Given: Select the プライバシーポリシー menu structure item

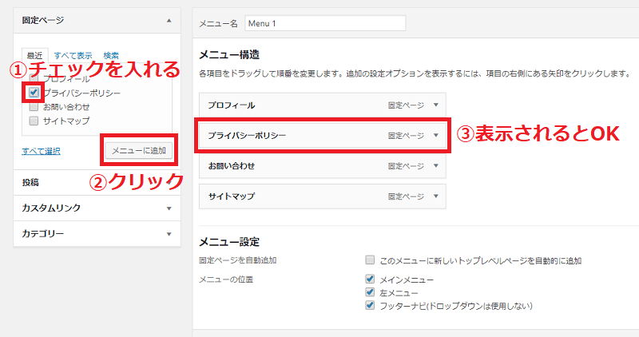Looking at the screenshot, I should pos(323,135).
